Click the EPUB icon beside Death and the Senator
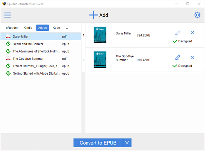 pos(8,44)
